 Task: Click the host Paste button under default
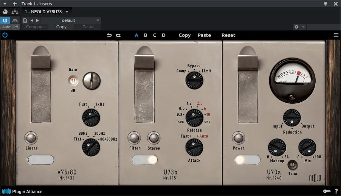(88, 27)
